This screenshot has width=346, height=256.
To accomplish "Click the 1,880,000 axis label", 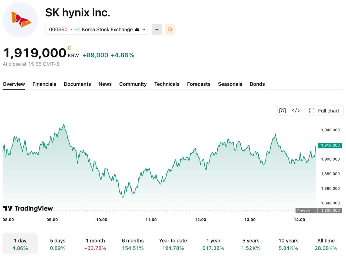I will [x=330, y=174].
